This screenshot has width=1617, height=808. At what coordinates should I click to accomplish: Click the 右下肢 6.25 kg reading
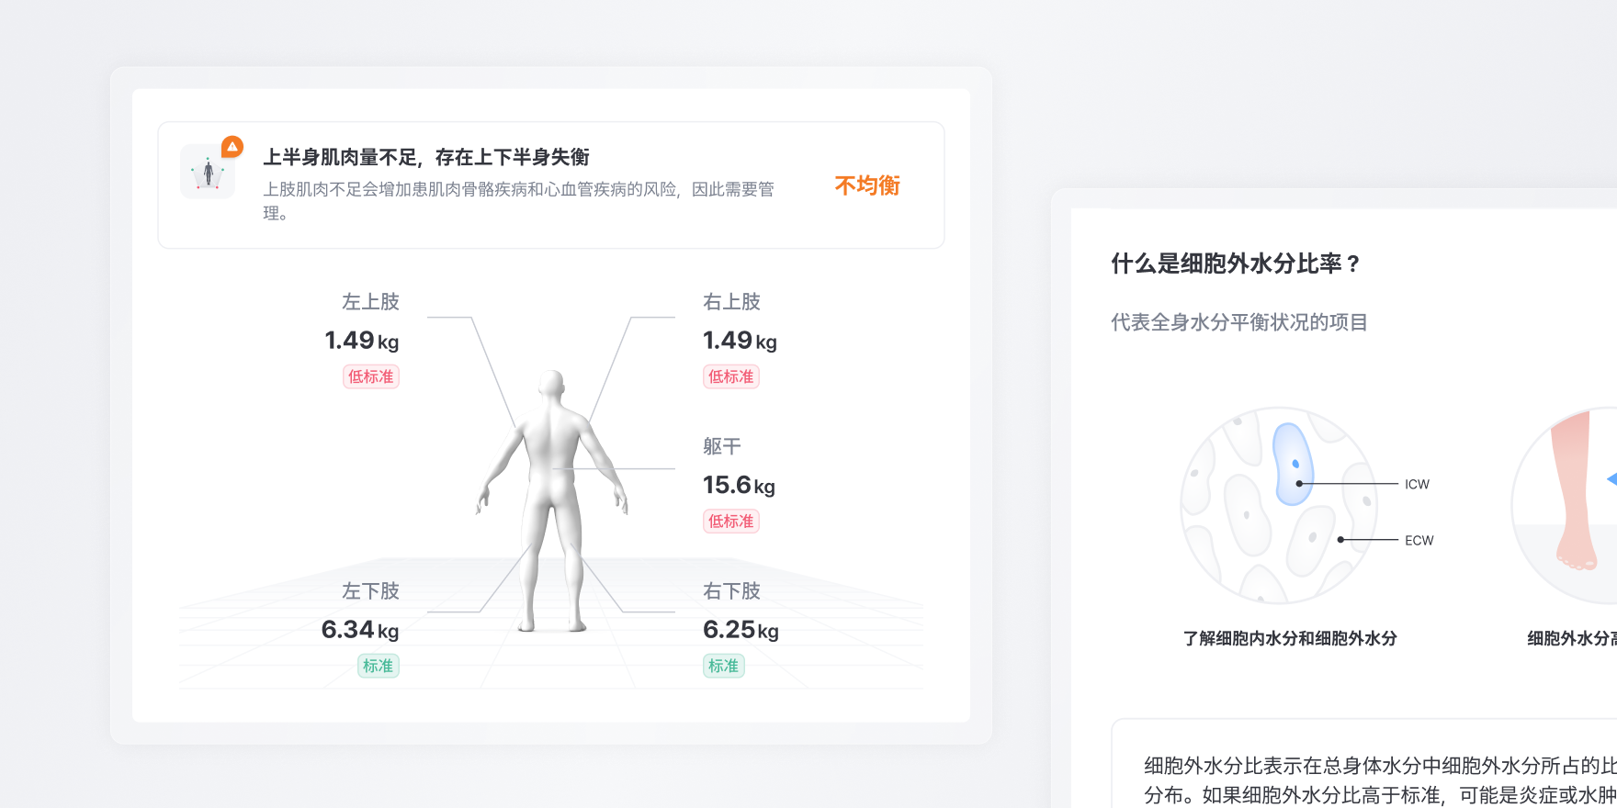tap(741, 630)
